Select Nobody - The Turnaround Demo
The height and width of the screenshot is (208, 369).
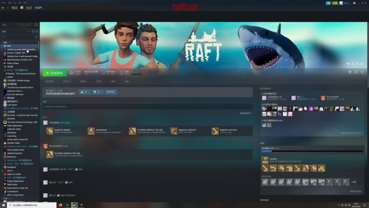(x=21, y=73)
